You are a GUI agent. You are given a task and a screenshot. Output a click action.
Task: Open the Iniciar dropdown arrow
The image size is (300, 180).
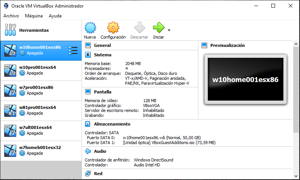pyautogui.click(x=169, y=30)
